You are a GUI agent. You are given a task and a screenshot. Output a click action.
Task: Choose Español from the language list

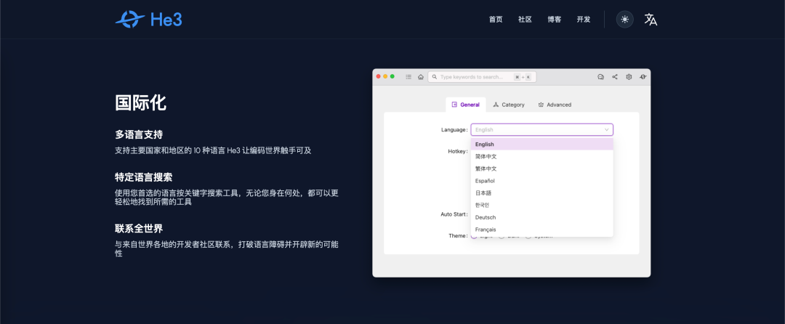pos(542,181)
